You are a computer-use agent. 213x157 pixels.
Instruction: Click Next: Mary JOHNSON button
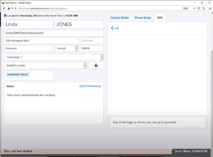pos(191,151)
